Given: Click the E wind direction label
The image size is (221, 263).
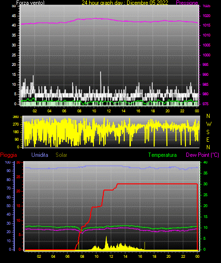Looking at the screenshot, I should pyautogui.click(x=208, y=139).
